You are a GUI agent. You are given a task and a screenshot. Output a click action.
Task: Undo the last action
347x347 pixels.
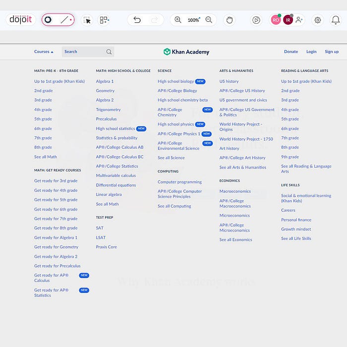coord(137,20)
